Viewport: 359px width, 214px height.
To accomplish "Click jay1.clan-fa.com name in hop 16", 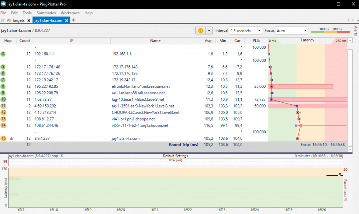I will [125, 139].
